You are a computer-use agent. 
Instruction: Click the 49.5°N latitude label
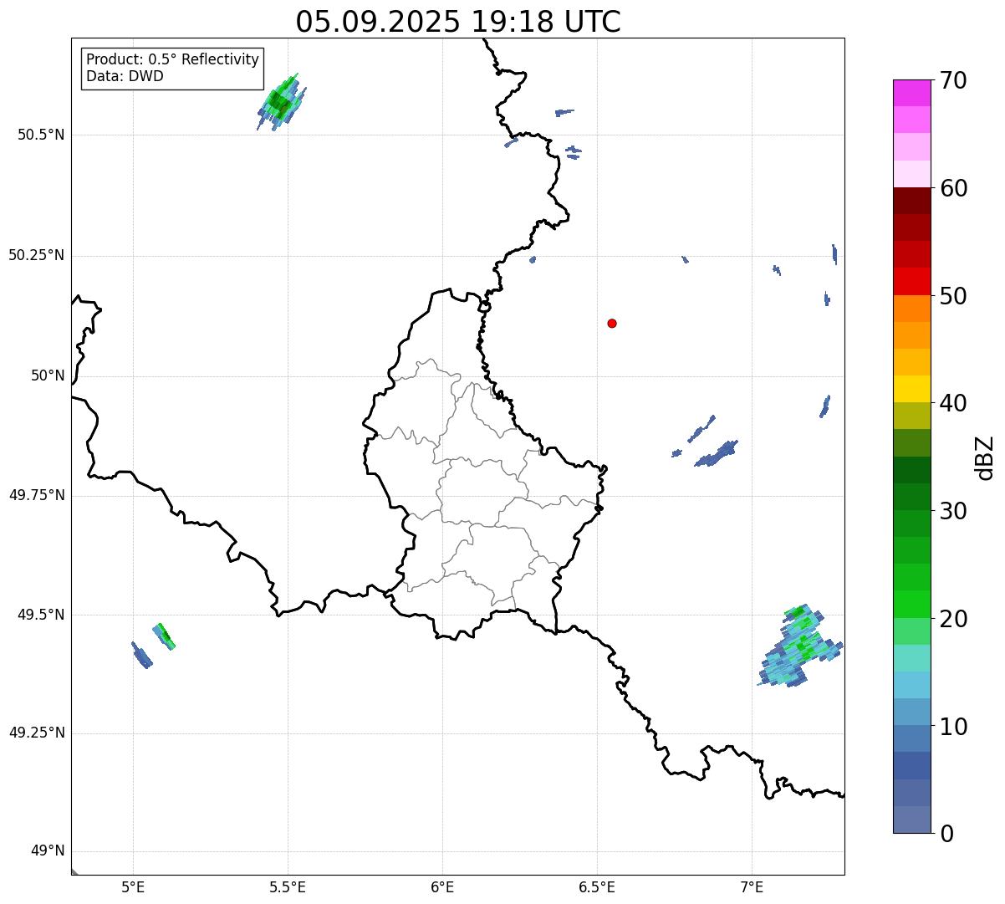point(41,615)
